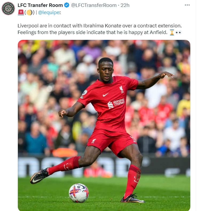Click the red siren emoji
202x211 pixels.
pos(21,13)
